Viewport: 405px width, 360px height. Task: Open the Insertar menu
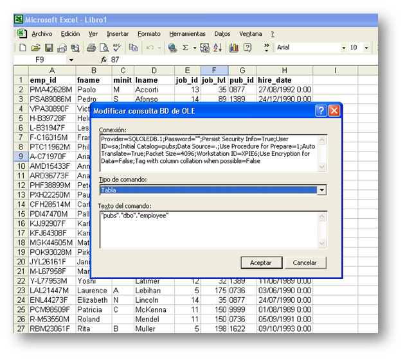(x=118, y=34)
